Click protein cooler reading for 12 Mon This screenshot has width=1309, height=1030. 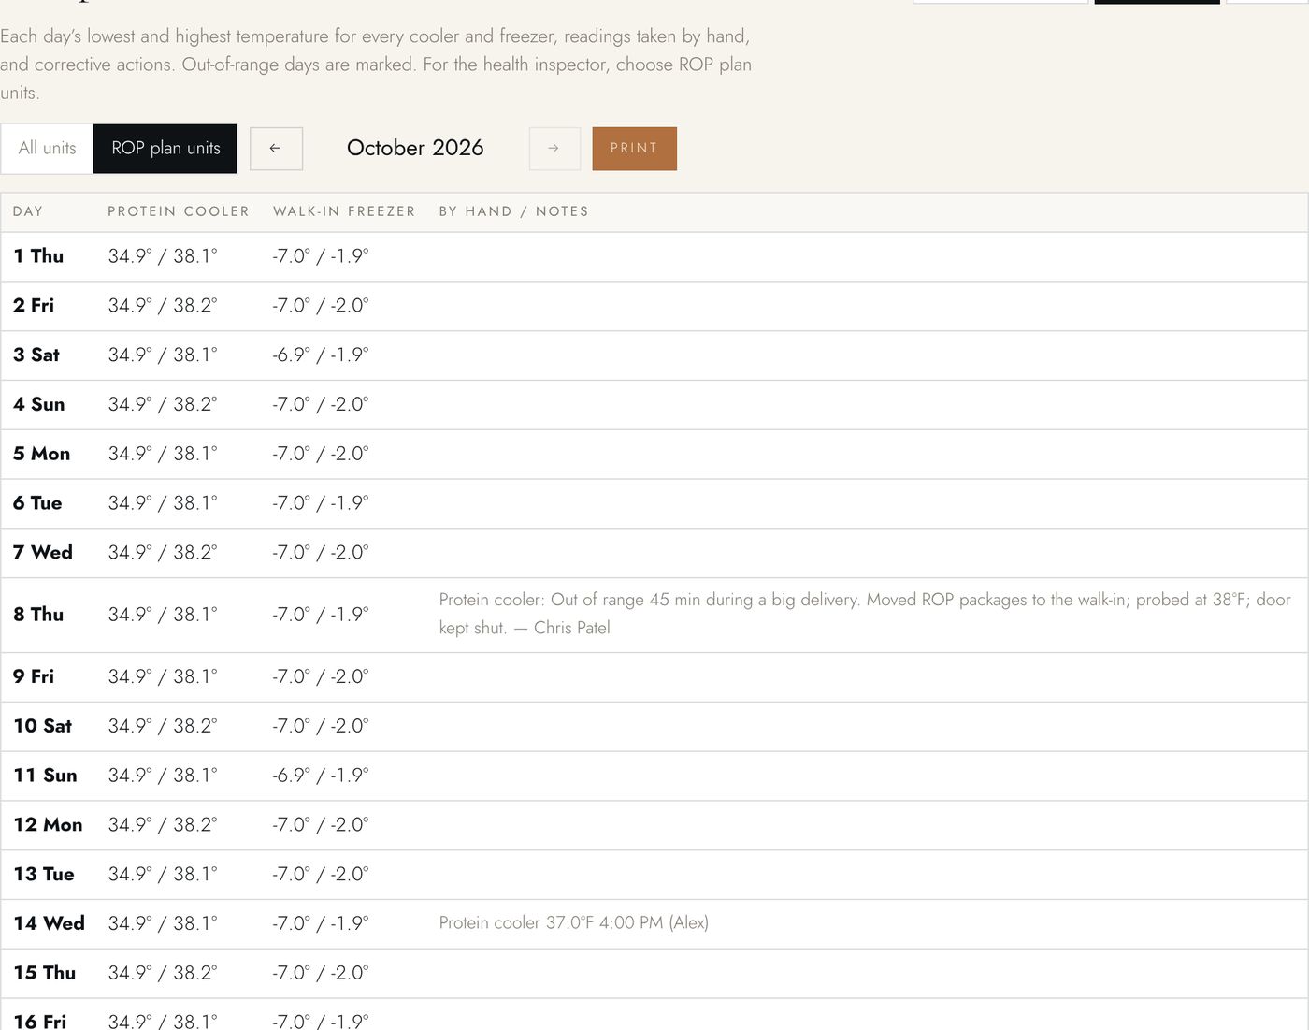pyautogui.click(x=163, y=825)
